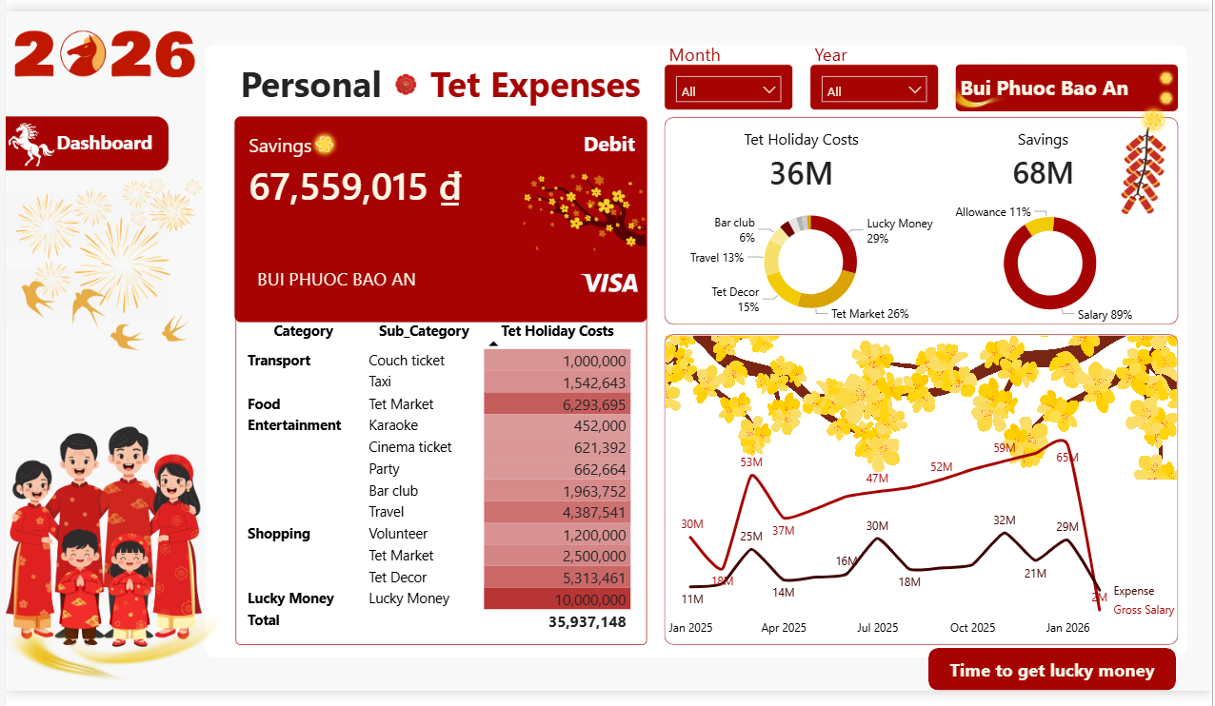Open the Month filter dropdown
Screen dimensions: 1215x706
727,88
